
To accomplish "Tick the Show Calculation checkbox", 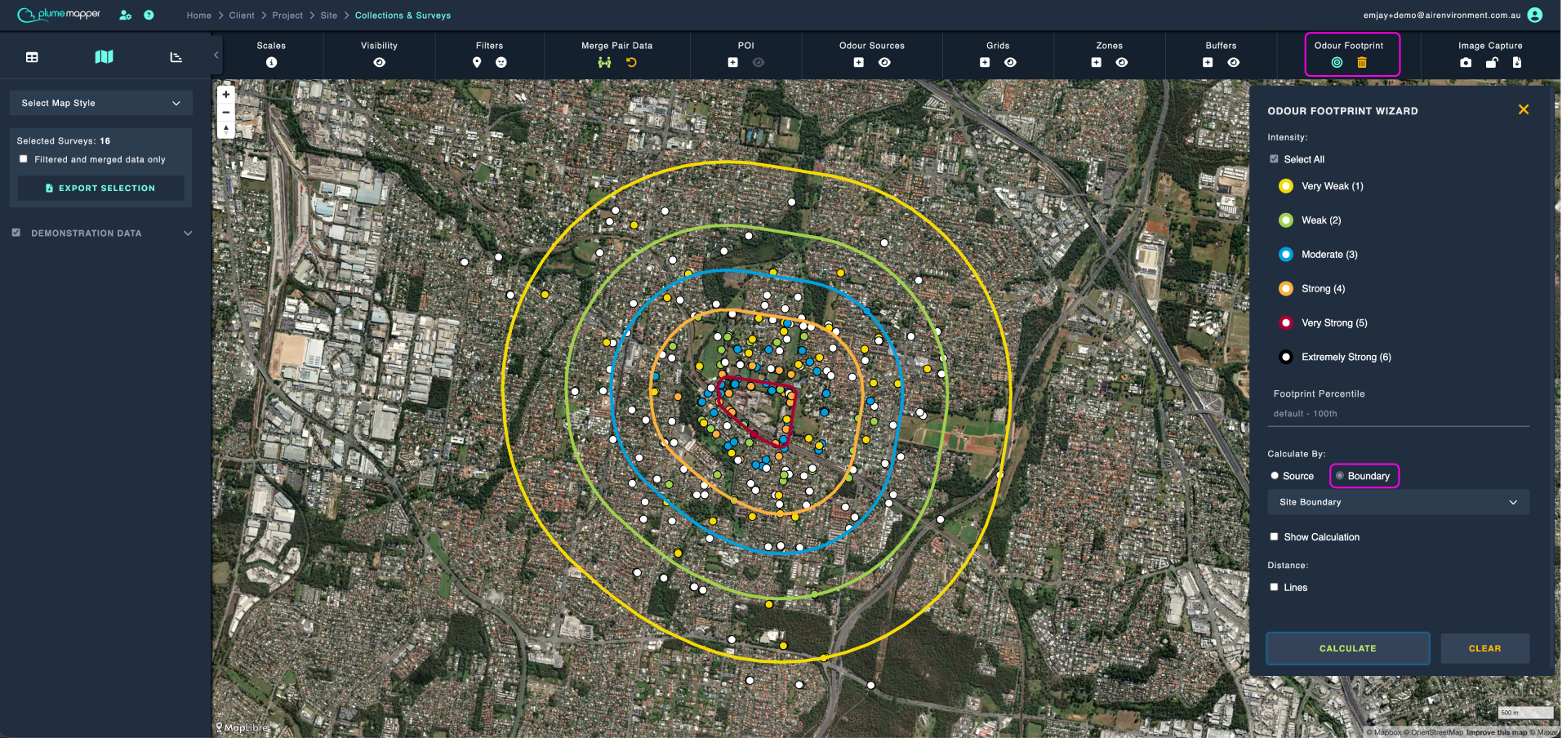I will pyautogui.click(x=1274, y=536).
